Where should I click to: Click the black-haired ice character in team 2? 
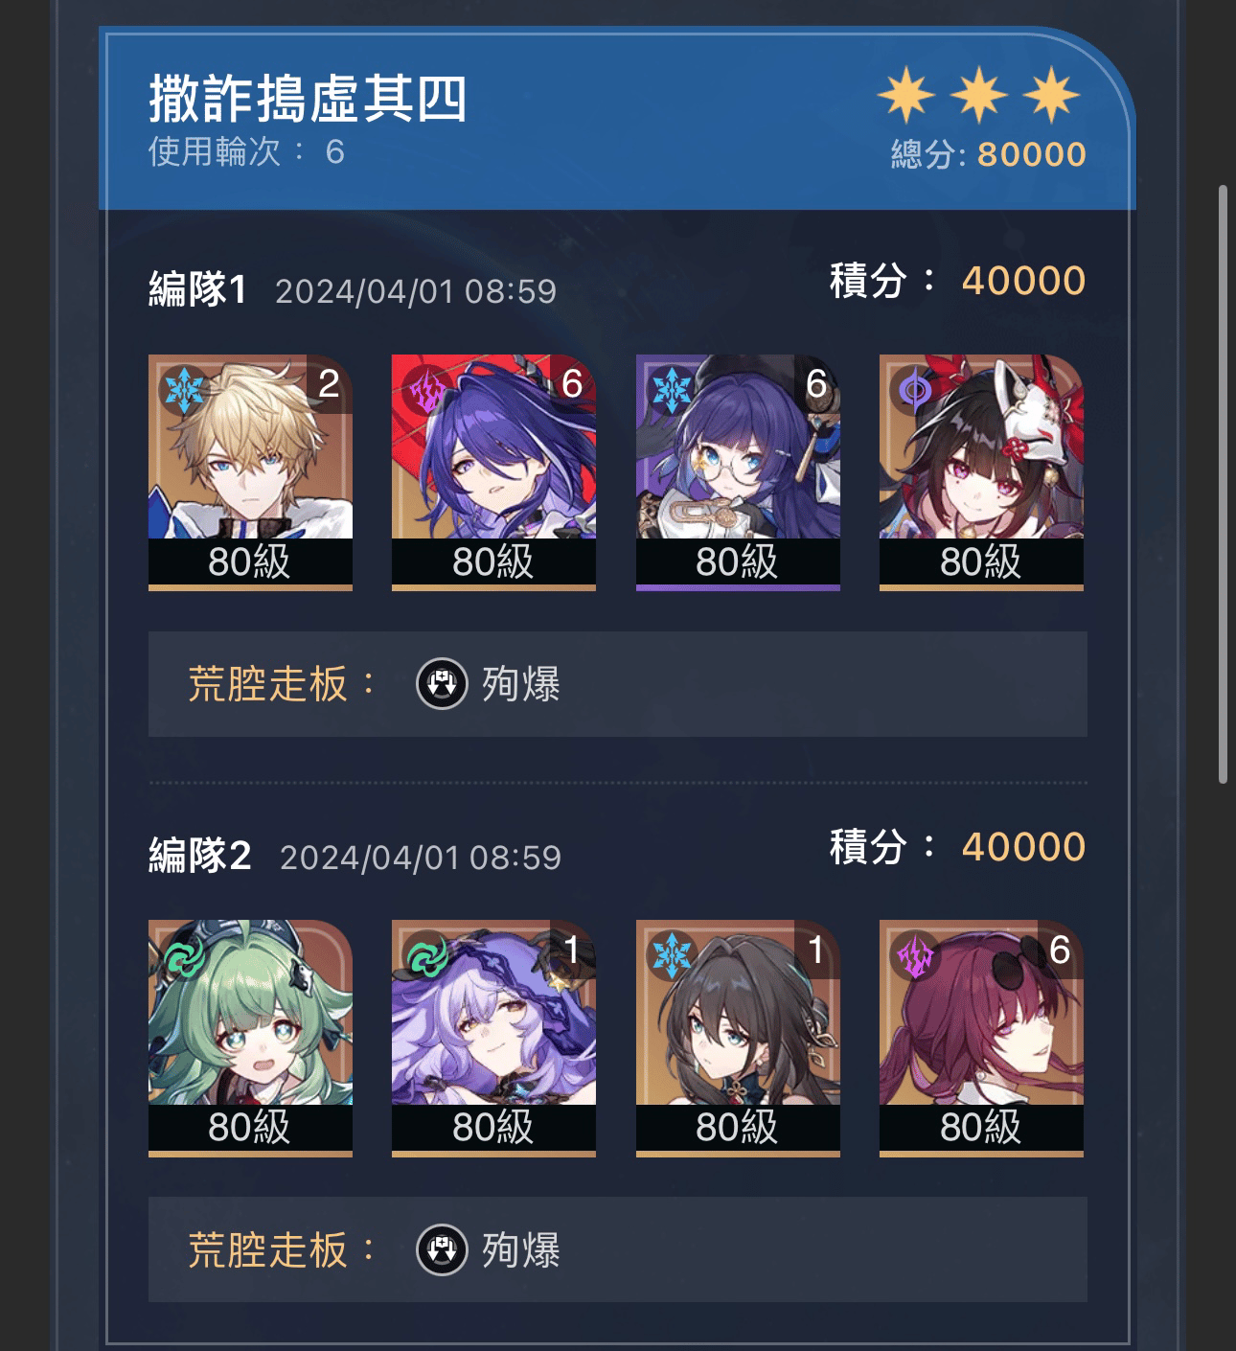738,1039
